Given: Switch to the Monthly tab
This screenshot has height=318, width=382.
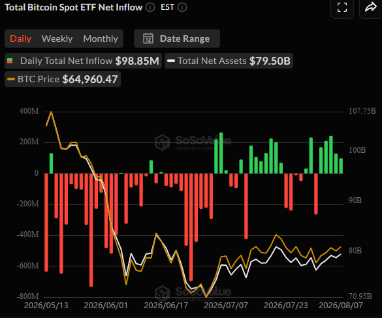Looking at the screenshot, I should (101, 39).
